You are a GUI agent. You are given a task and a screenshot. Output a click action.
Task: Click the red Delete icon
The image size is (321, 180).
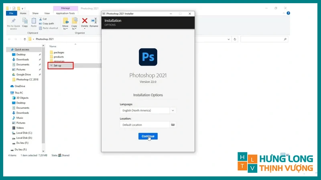85,21
